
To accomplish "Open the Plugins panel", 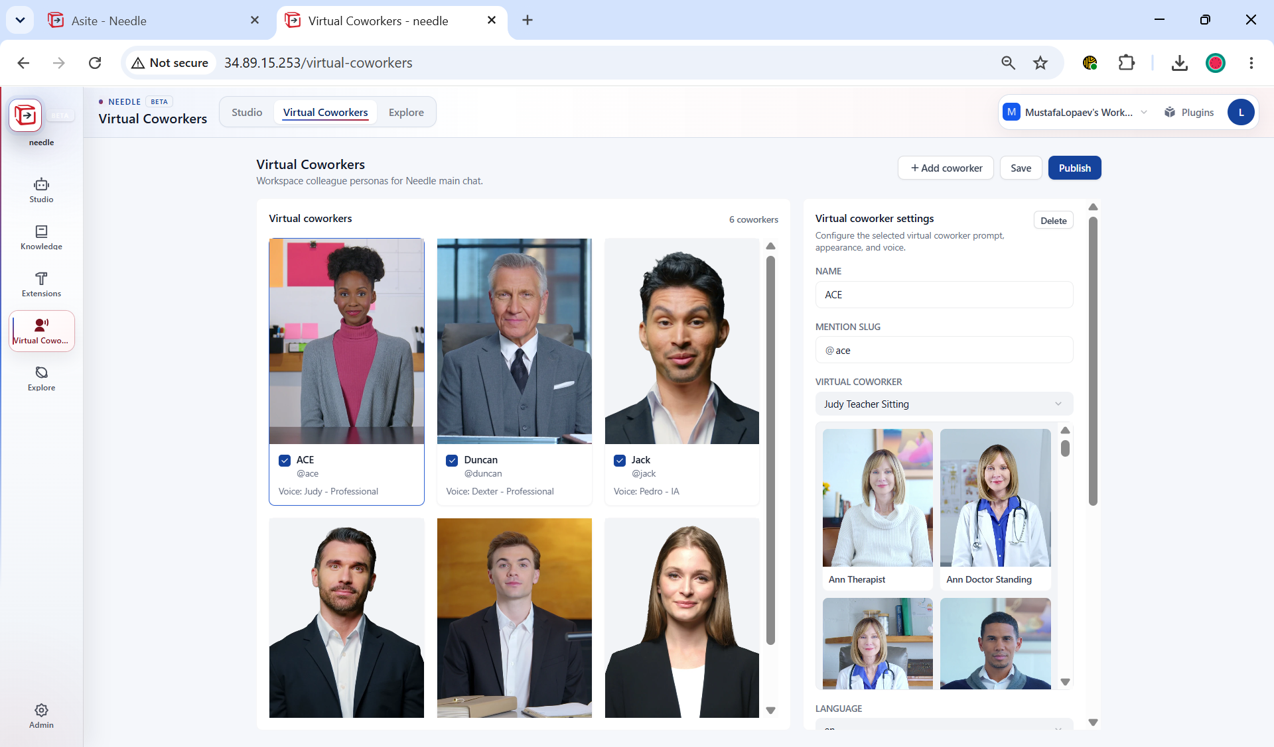I will (x=1189, y=113).
